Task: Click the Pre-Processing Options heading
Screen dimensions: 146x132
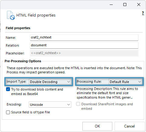Action: point(23,61)
